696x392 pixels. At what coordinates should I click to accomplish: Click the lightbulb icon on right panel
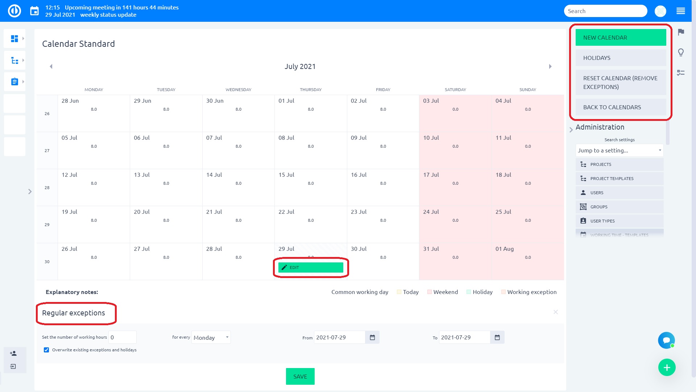[681, 52]
